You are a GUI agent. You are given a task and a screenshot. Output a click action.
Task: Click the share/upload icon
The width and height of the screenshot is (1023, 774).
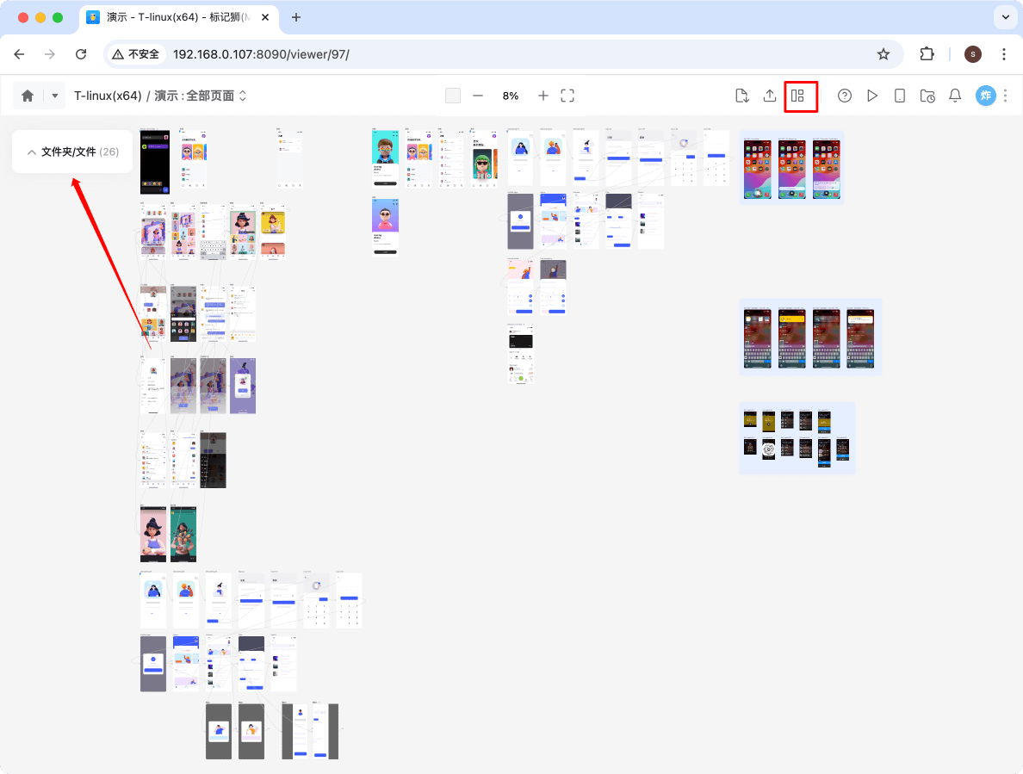click(769, 96)
